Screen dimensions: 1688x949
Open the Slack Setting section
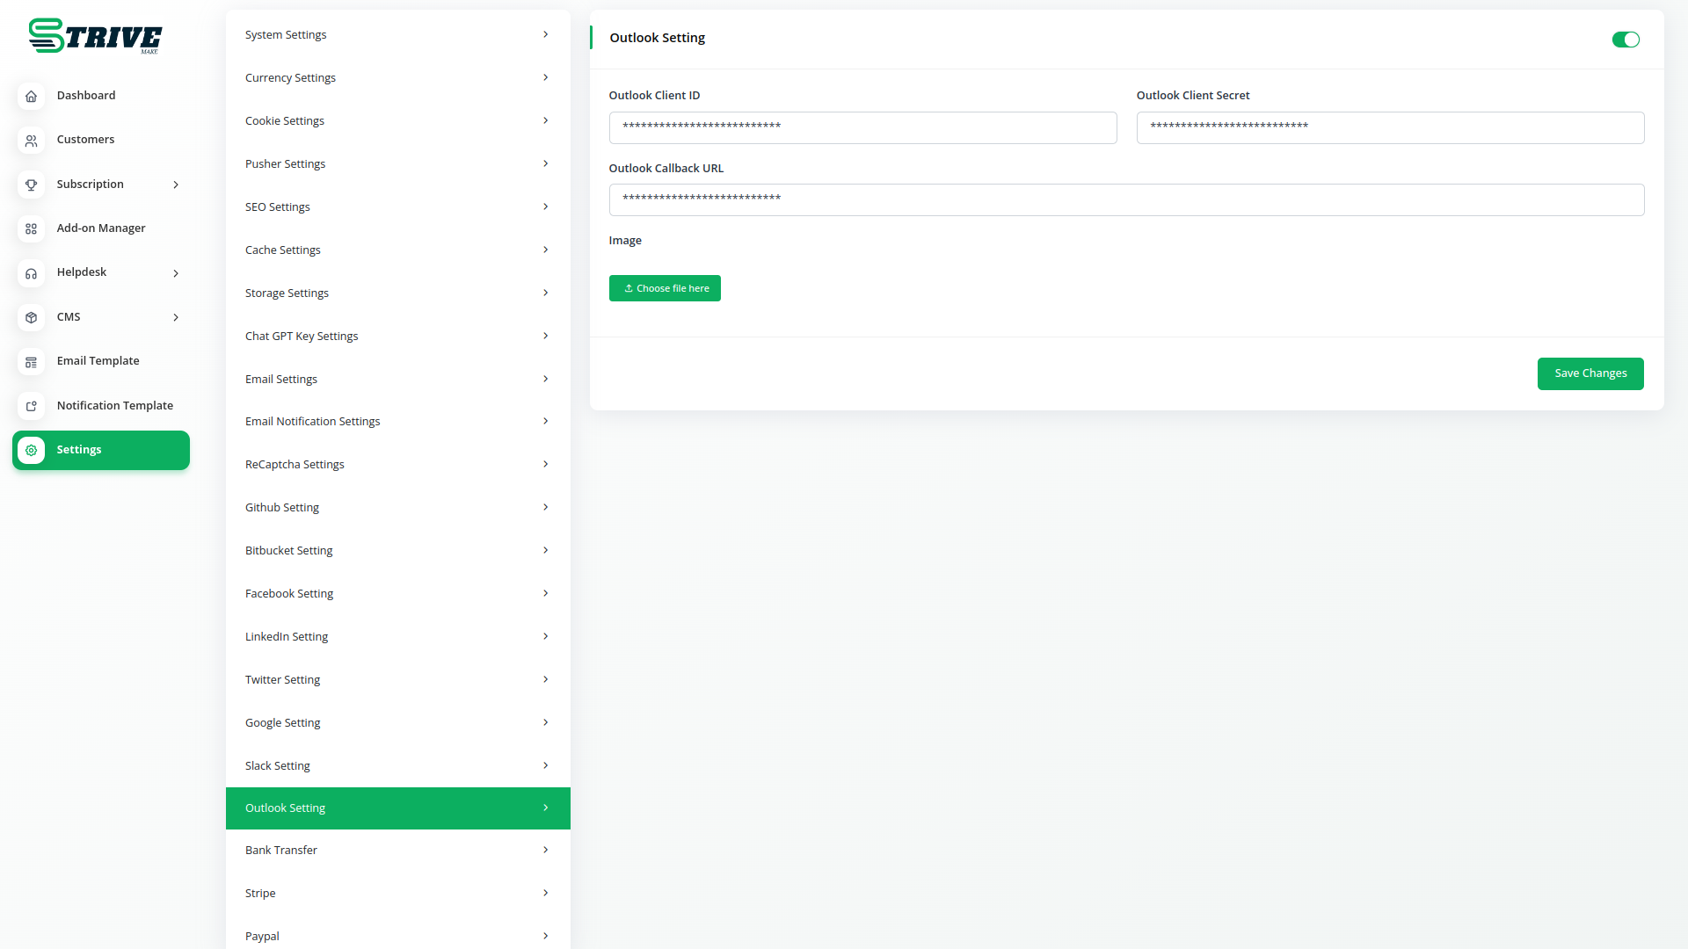(397, 765)
